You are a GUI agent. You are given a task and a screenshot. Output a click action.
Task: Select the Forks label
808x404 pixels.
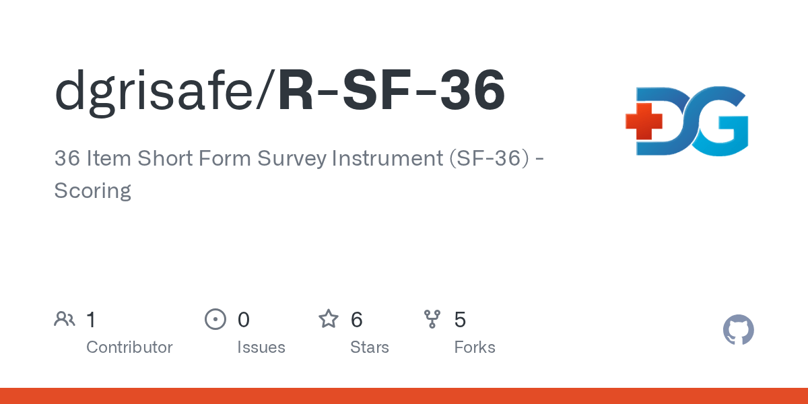(475, 347)
